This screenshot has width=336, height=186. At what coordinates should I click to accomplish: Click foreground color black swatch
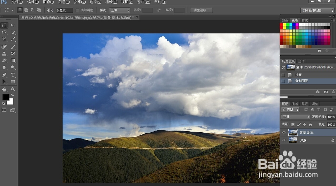click(6, 97)
